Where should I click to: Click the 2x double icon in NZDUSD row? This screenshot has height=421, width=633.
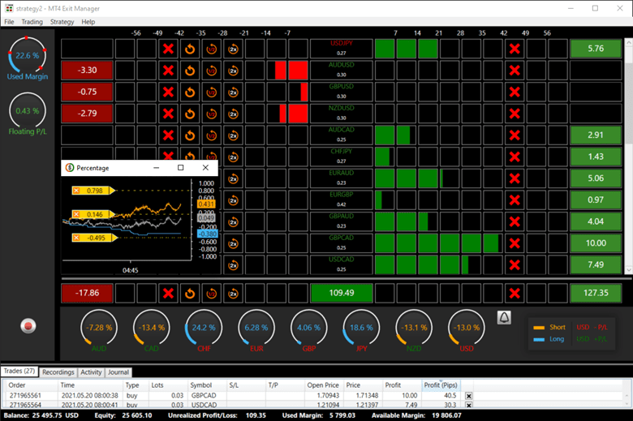pyautogui.click(x=234, y=114)
